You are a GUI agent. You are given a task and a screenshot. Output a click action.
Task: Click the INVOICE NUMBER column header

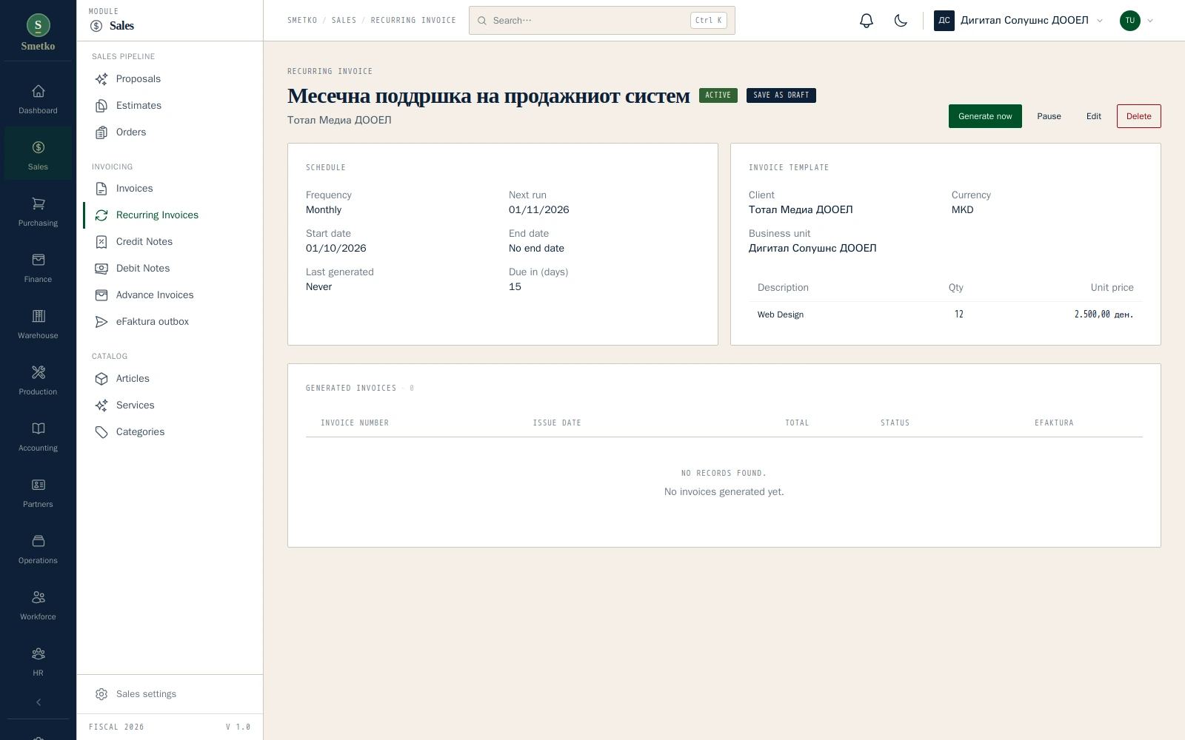(x=355, y=423)
